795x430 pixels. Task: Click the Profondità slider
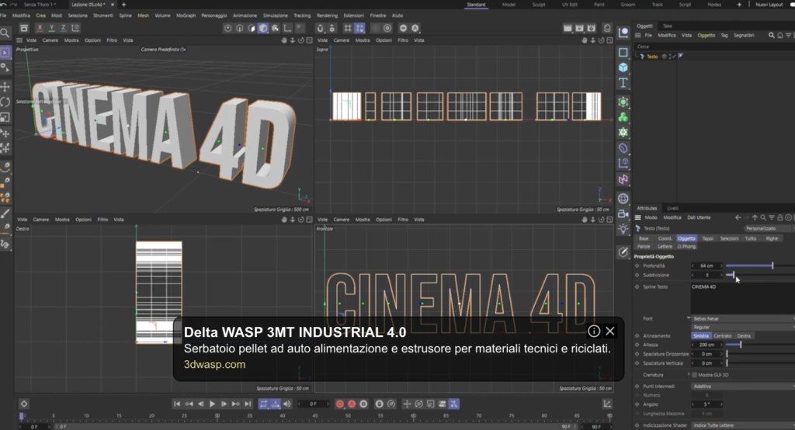[x=760, y=265]
